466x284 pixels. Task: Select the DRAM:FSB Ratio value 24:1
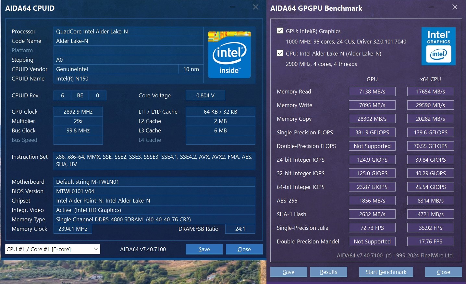240,229
